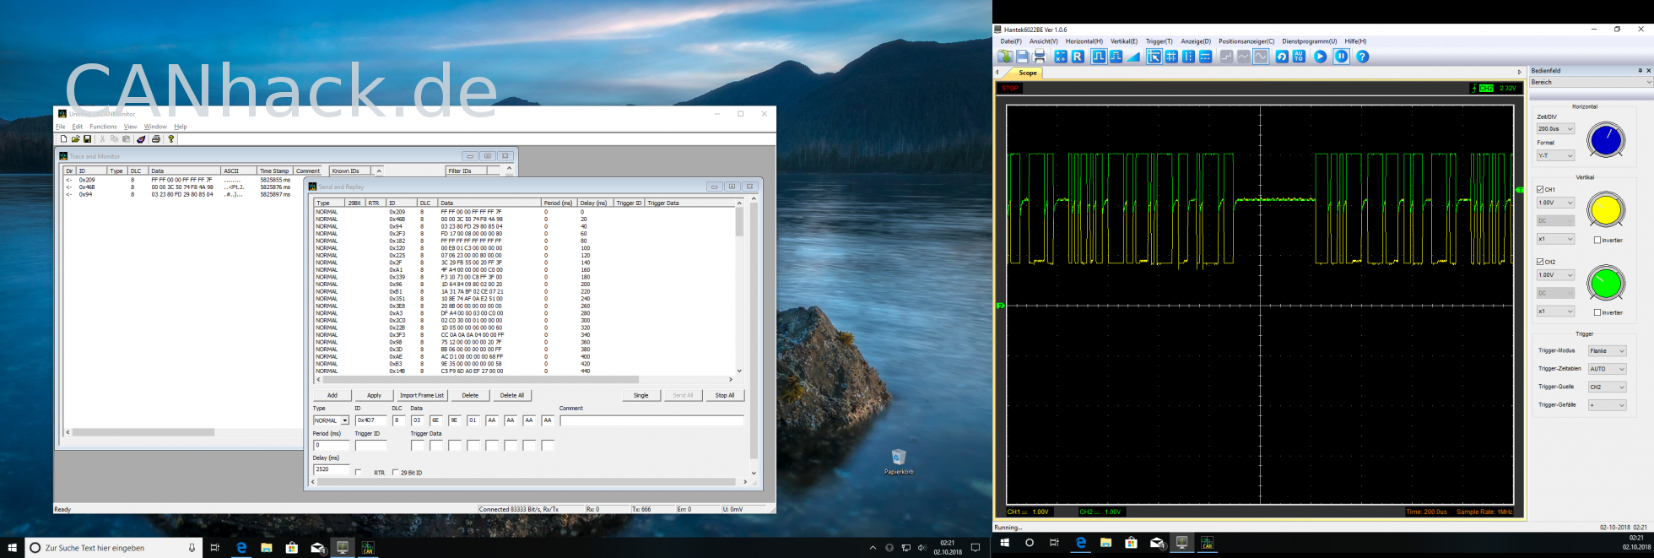The width and height of the screenshot is (1654, 558).
Task: Open the math calculator icon in Hantek toolbar
Action: pyautogui.click(x=1061, y=57)
